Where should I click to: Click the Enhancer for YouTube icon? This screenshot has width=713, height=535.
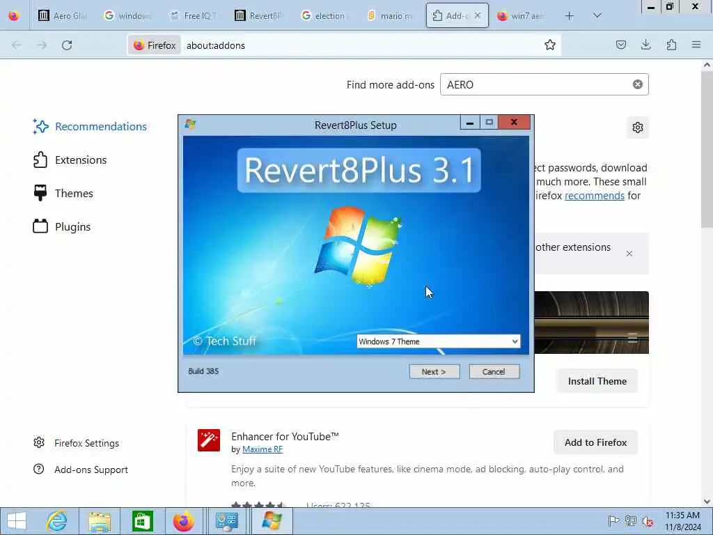point(209,440)
